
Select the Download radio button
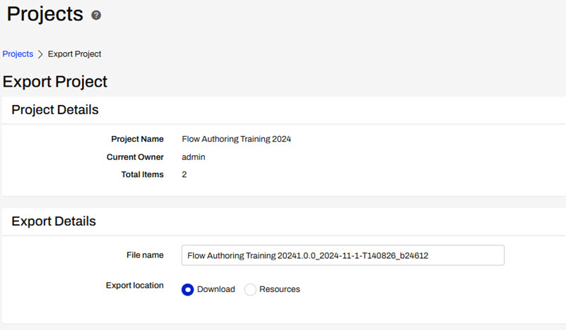coord(187,289)
